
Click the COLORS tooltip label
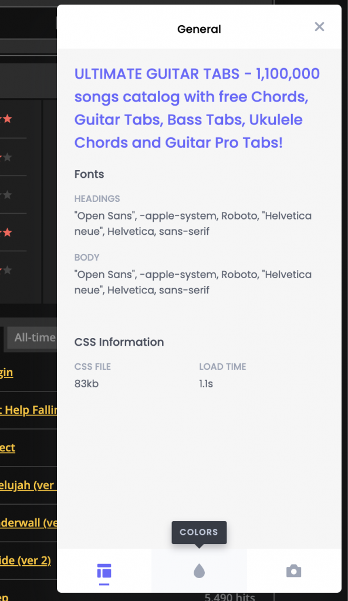click(x=199, y=532)
